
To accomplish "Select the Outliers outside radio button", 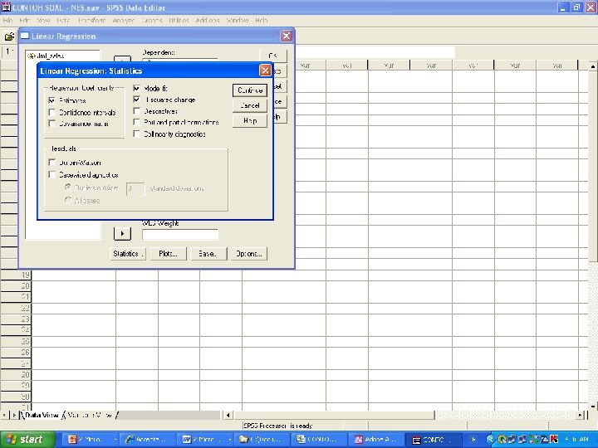I will click(68, 187).
